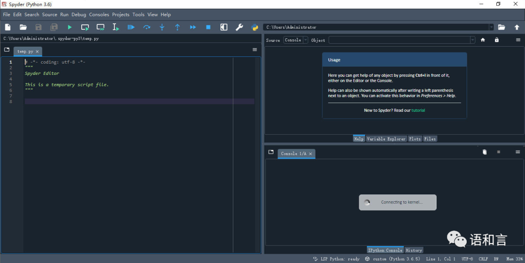Save the current file

point(38,27)
